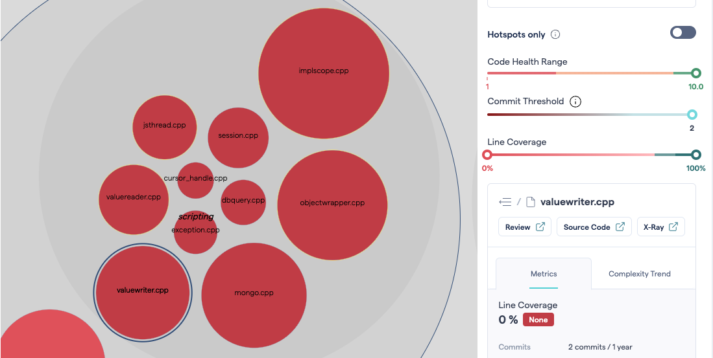
Task: Click the Commit Threshold info icon
Action: pos(575,102)
